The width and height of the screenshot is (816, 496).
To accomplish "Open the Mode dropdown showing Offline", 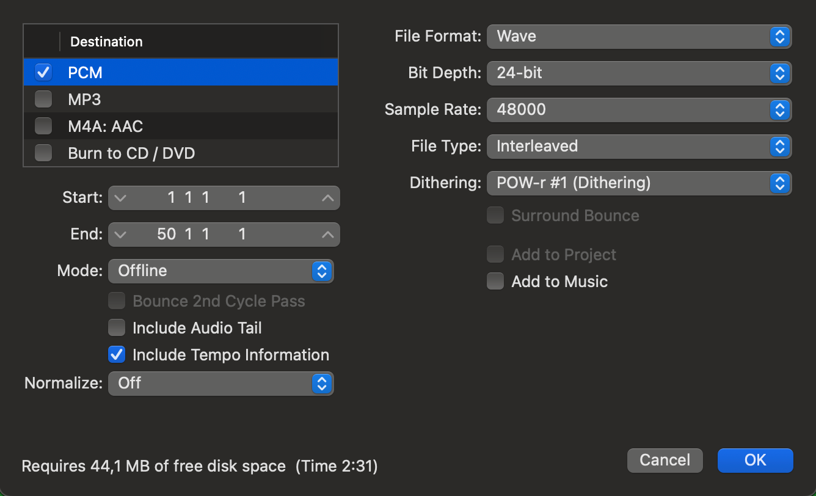I will [221, 271].
